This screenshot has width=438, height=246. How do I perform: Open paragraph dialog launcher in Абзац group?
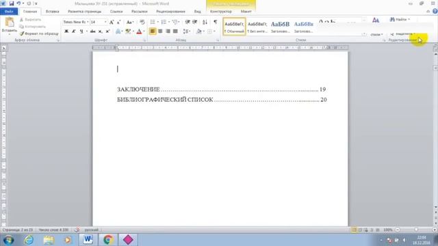pyautogui.click(x=218, y=40)
